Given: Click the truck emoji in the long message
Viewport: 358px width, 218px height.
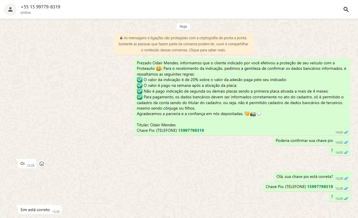Looking at the screenshot, I should pyautogui.click(x=253, y=114).
